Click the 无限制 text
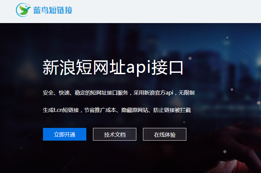Screen dimensions: 261x173 tap(186, 93)
